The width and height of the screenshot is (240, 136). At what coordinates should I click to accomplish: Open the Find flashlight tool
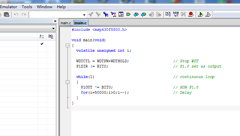pos(106,14)
